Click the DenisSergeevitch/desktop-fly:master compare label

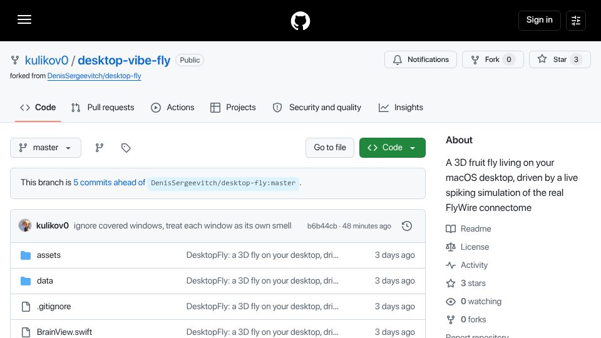point(223,183)
